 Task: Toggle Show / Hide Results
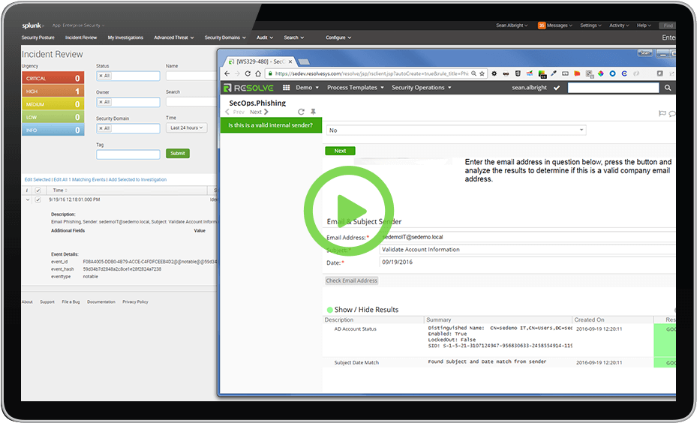tap(362, 310)
